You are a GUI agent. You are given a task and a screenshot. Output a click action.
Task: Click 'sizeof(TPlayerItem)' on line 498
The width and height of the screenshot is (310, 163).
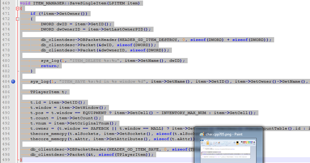[123, 155]
